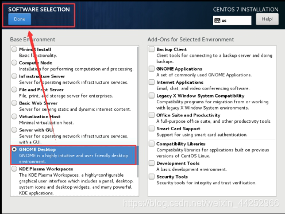Click the keyboard layout icon

217,21
